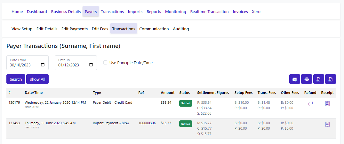Screen dimensions: 344x144
Task: Click the print icon button
Action: tap(307, 79)
